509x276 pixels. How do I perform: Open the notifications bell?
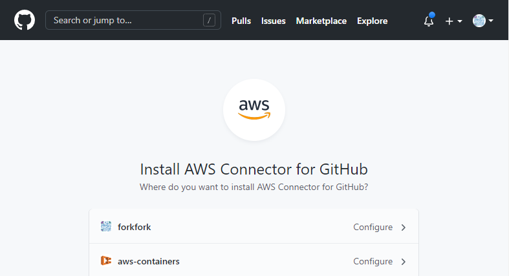coord(429,21)
